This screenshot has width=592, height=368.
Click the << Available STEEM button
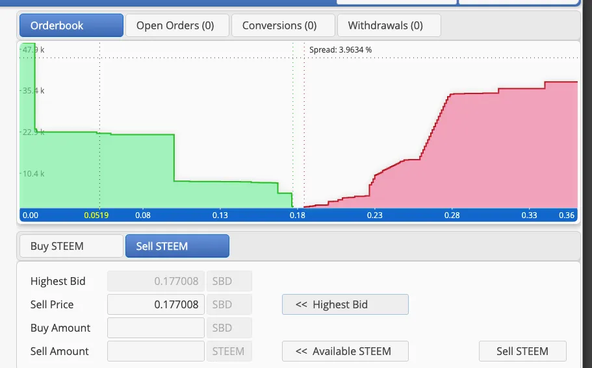point(345,351)
